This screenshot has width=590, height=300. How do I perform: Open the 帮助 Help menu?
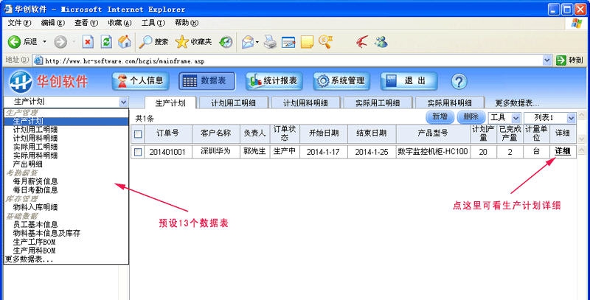tap(187, 23)
